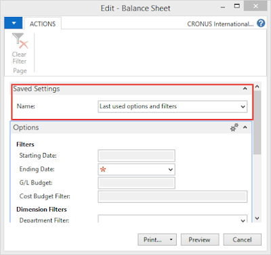
Task: Click the Filters heading
Action: click(x=25, y=145)
